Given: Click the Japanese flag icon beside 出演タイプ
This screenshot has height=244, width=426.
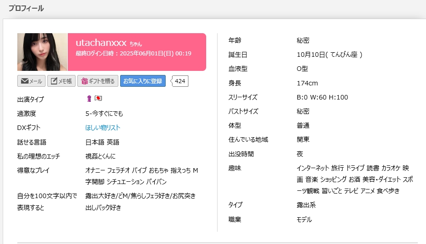Looking at the screenshot, I should coord(98,99).
